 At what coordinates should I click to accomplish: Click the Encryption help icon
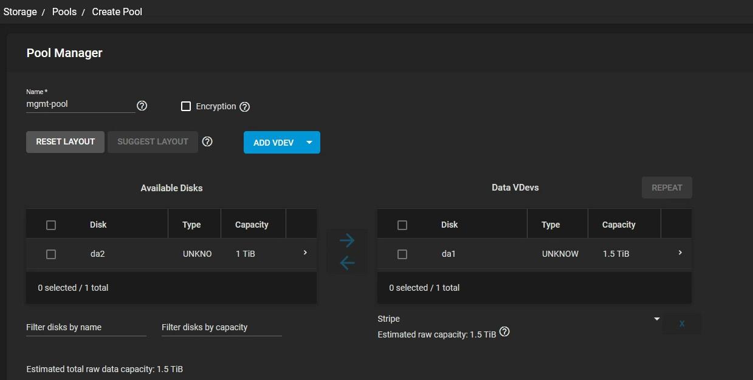click(x=244, y=107)
